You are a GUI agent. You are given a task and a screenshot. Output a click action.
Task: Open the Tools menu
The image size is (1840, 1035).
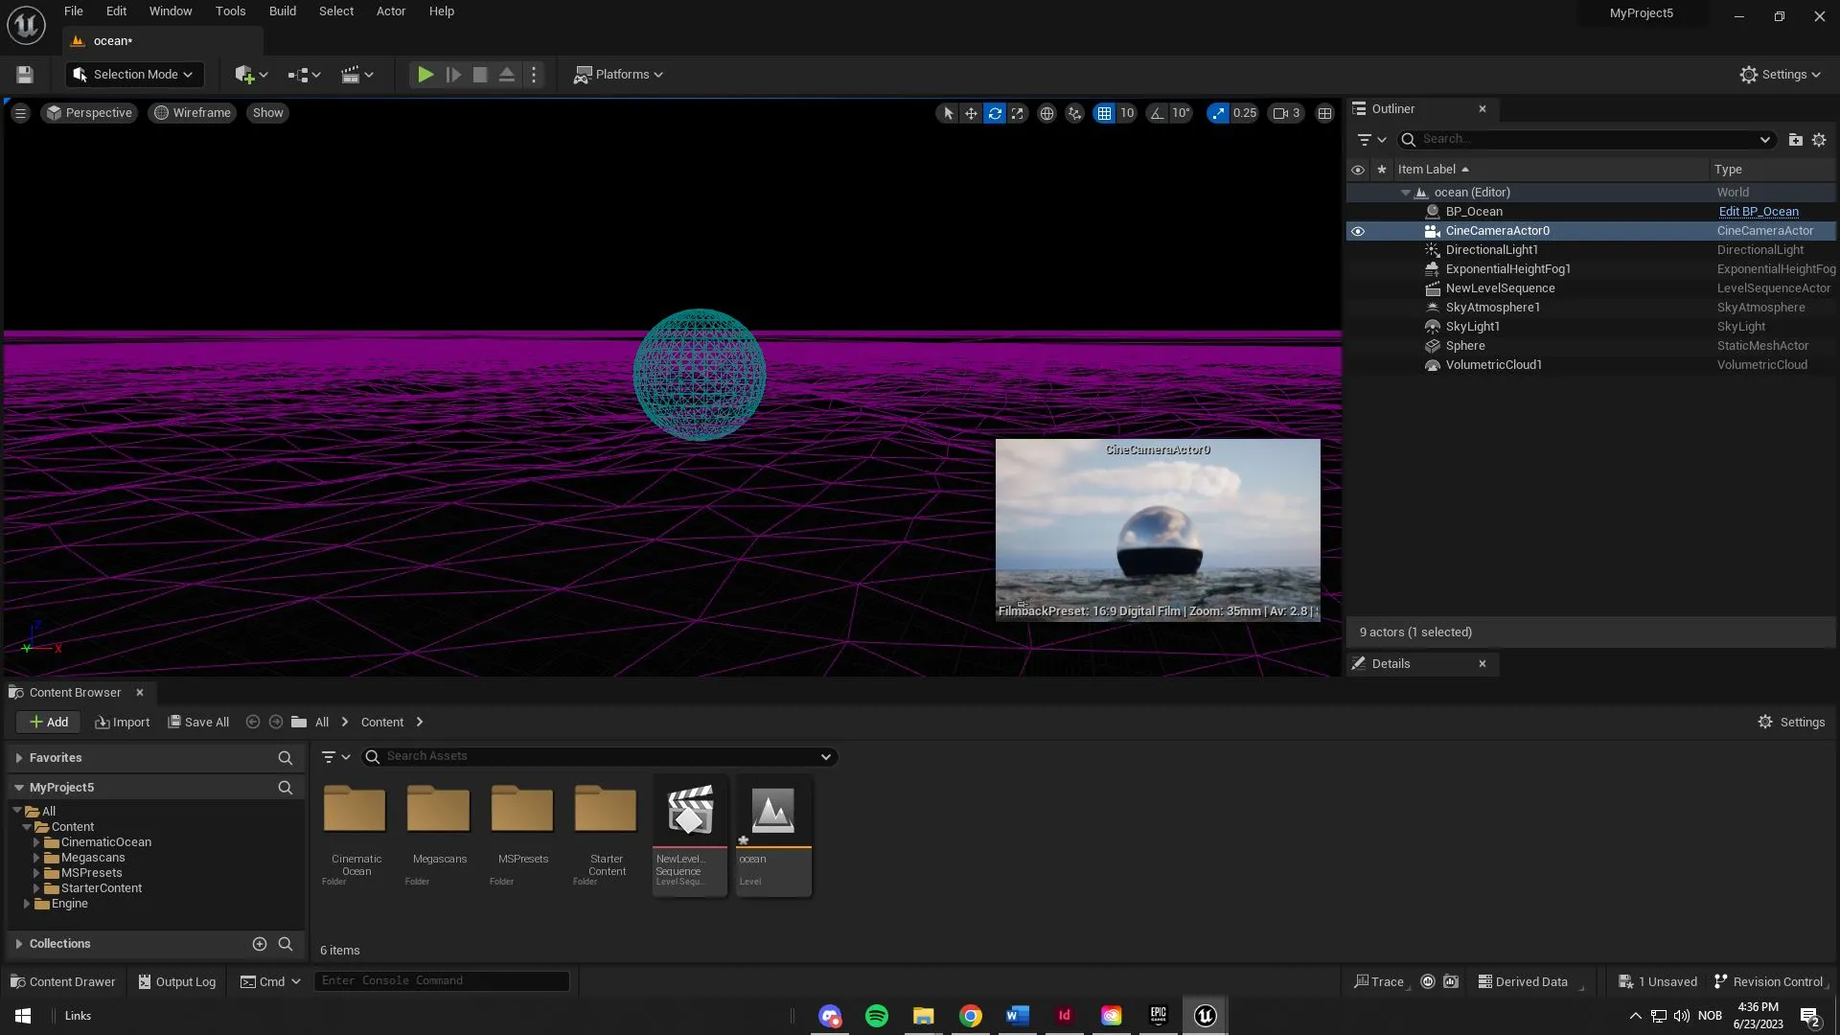[x=230, y=11]
